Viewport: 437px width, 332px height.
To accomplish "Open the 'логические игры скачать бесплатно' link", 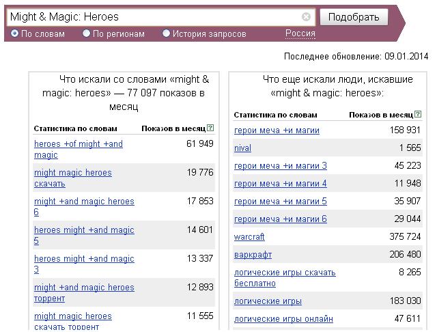I will 285,278.
